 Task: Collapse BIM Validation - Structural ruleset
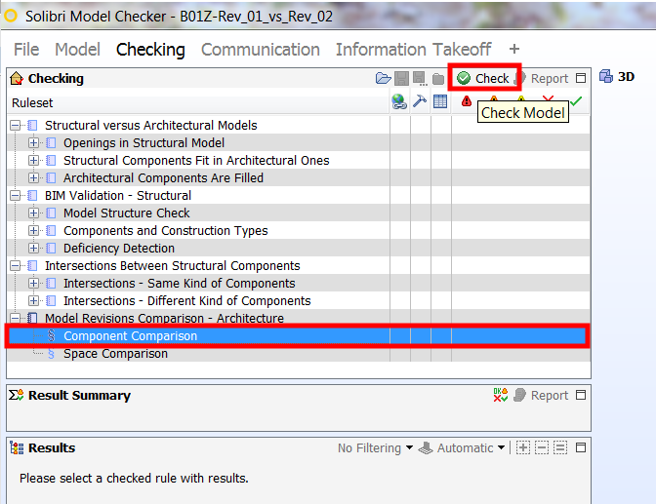click(16, 195)
